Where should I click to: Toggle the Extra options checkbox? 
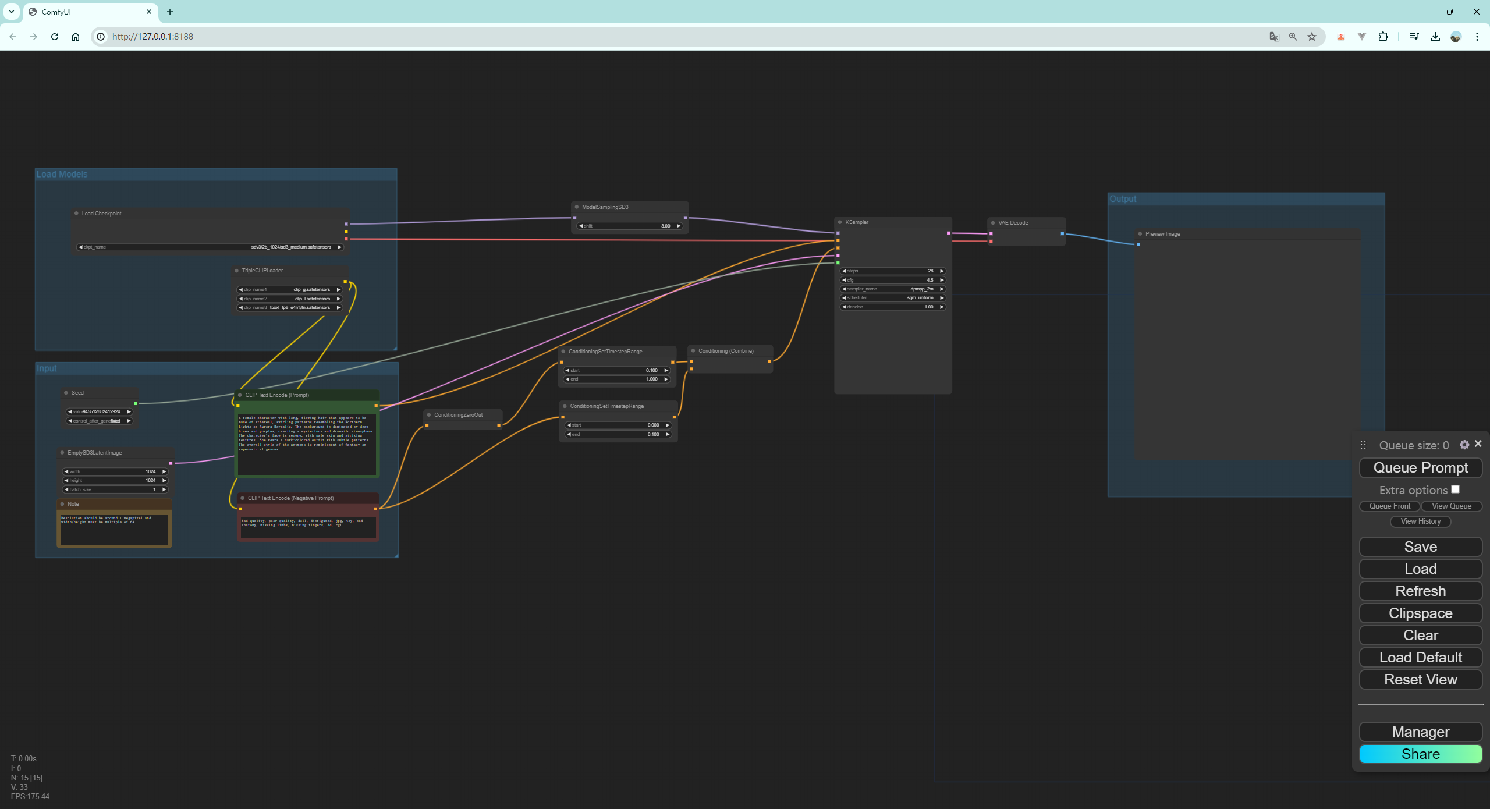[x=1456, y=489]
